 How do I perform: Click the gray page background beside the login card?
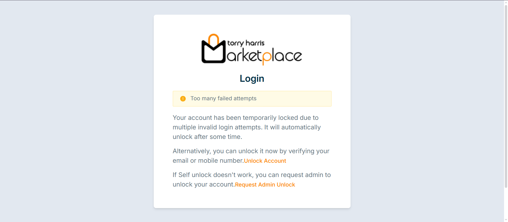pyautogui.click(x=77, y=111)
